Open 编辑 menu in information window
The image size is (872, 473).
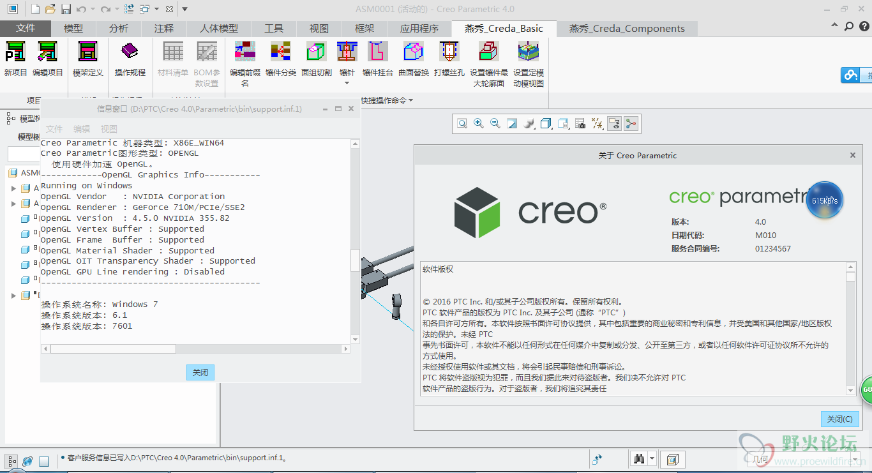coord(82,129)
